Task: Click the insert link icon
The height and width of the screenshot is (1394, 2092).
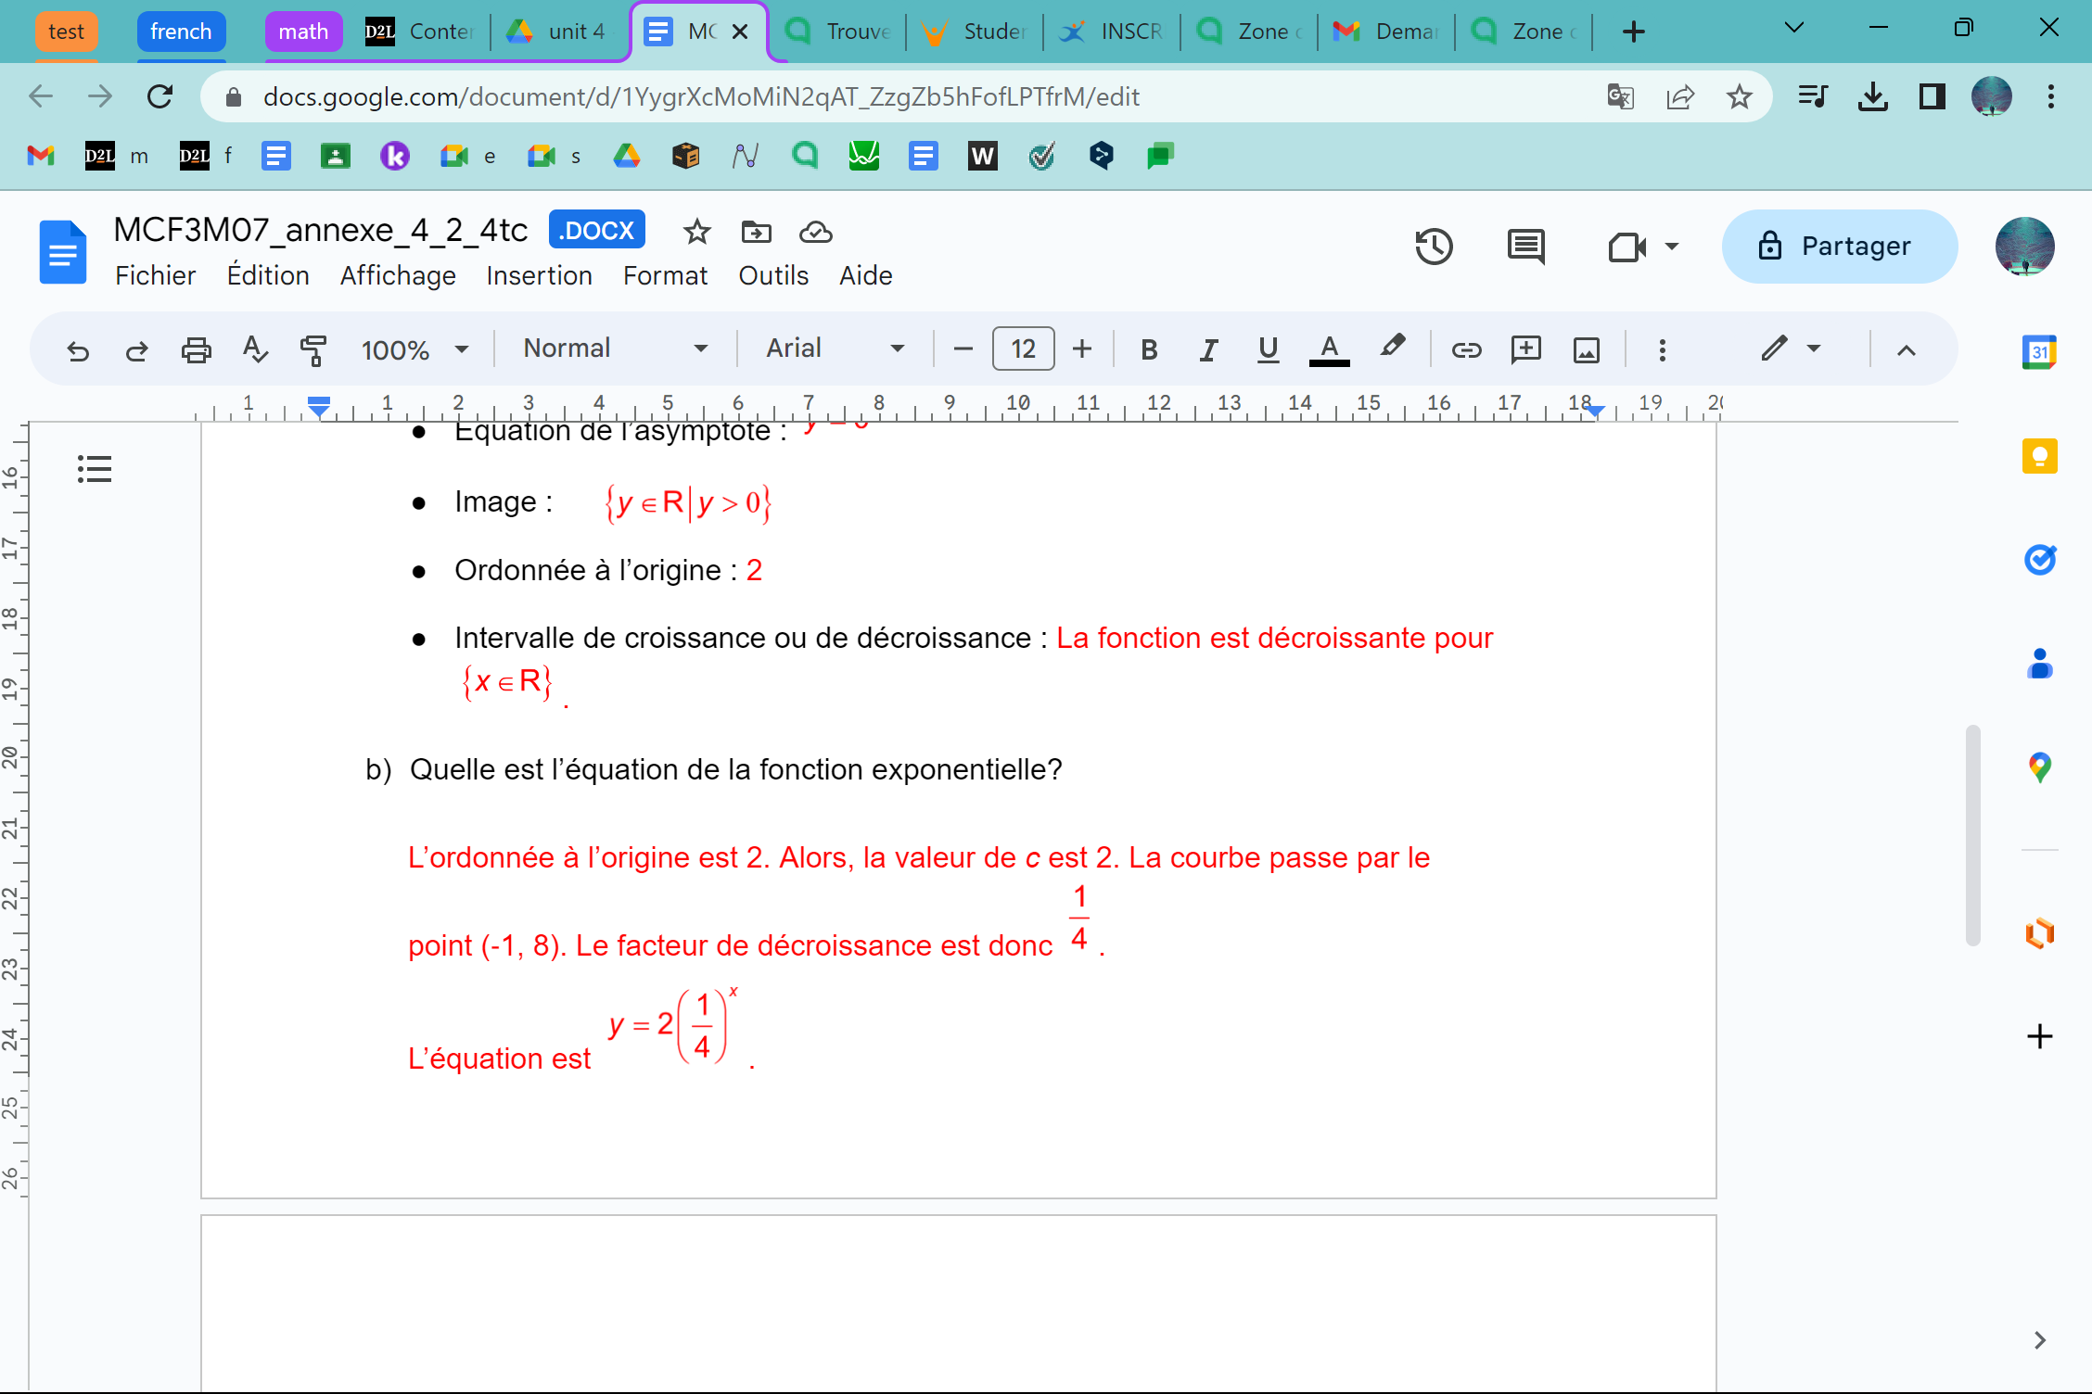Action: click(1466, 349)
